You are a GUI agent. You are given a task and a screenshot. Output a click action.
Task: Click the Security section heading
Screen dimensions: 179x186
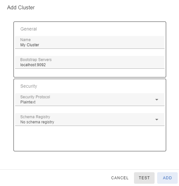tap(29, 86)
